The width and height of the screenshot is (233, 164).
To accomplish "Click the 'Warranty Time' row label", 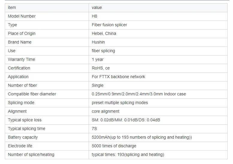I will (x=21, y=59).
